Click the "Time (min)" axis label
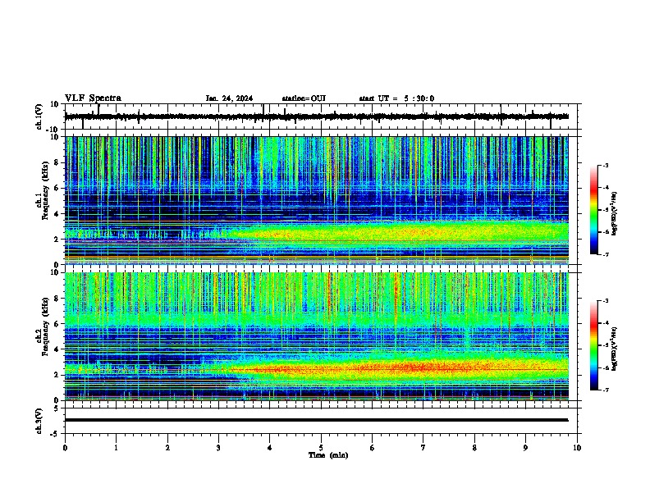The width and height of the screenshot is (650, 502). click(x=328, y=455)
